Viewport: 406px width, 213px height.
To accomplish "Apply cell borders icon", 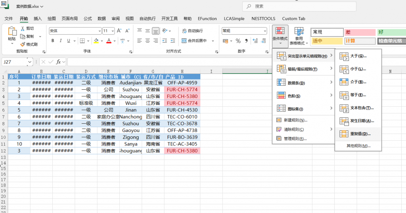I will click(82, 41).
